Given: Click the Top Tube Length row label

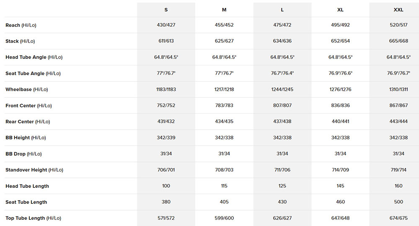Looking at the screenshot, I should coord(33,218).
